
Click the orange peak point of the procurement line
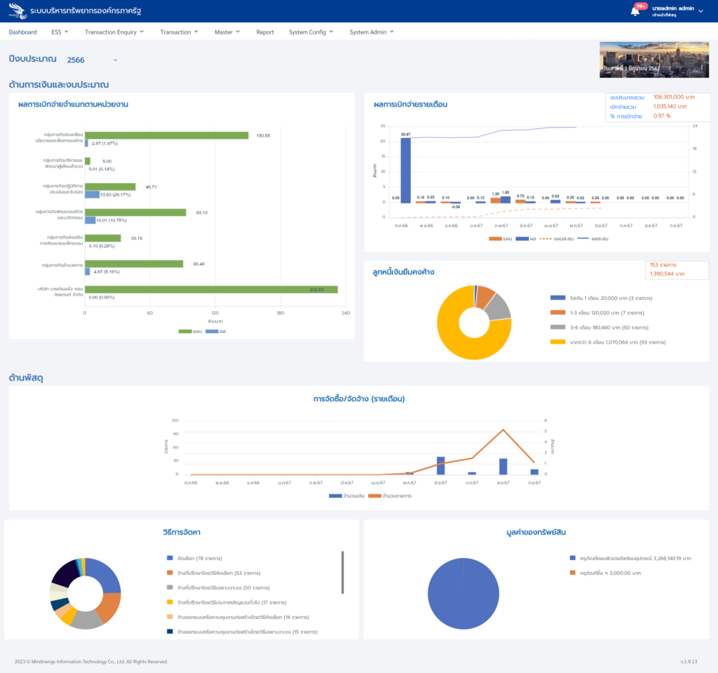[502, 430]
